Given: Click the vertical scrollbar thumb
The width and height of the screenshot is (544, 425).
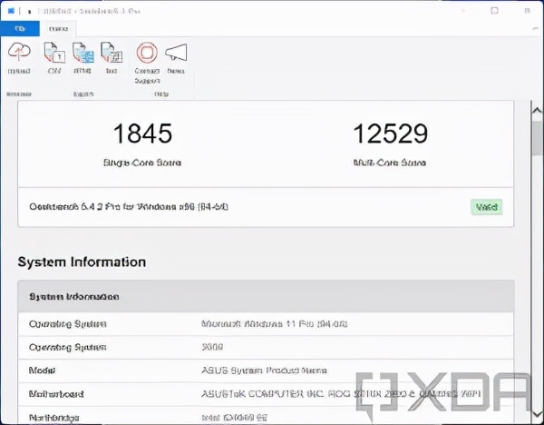Looking at the screenshot, I should click(538, 138).
